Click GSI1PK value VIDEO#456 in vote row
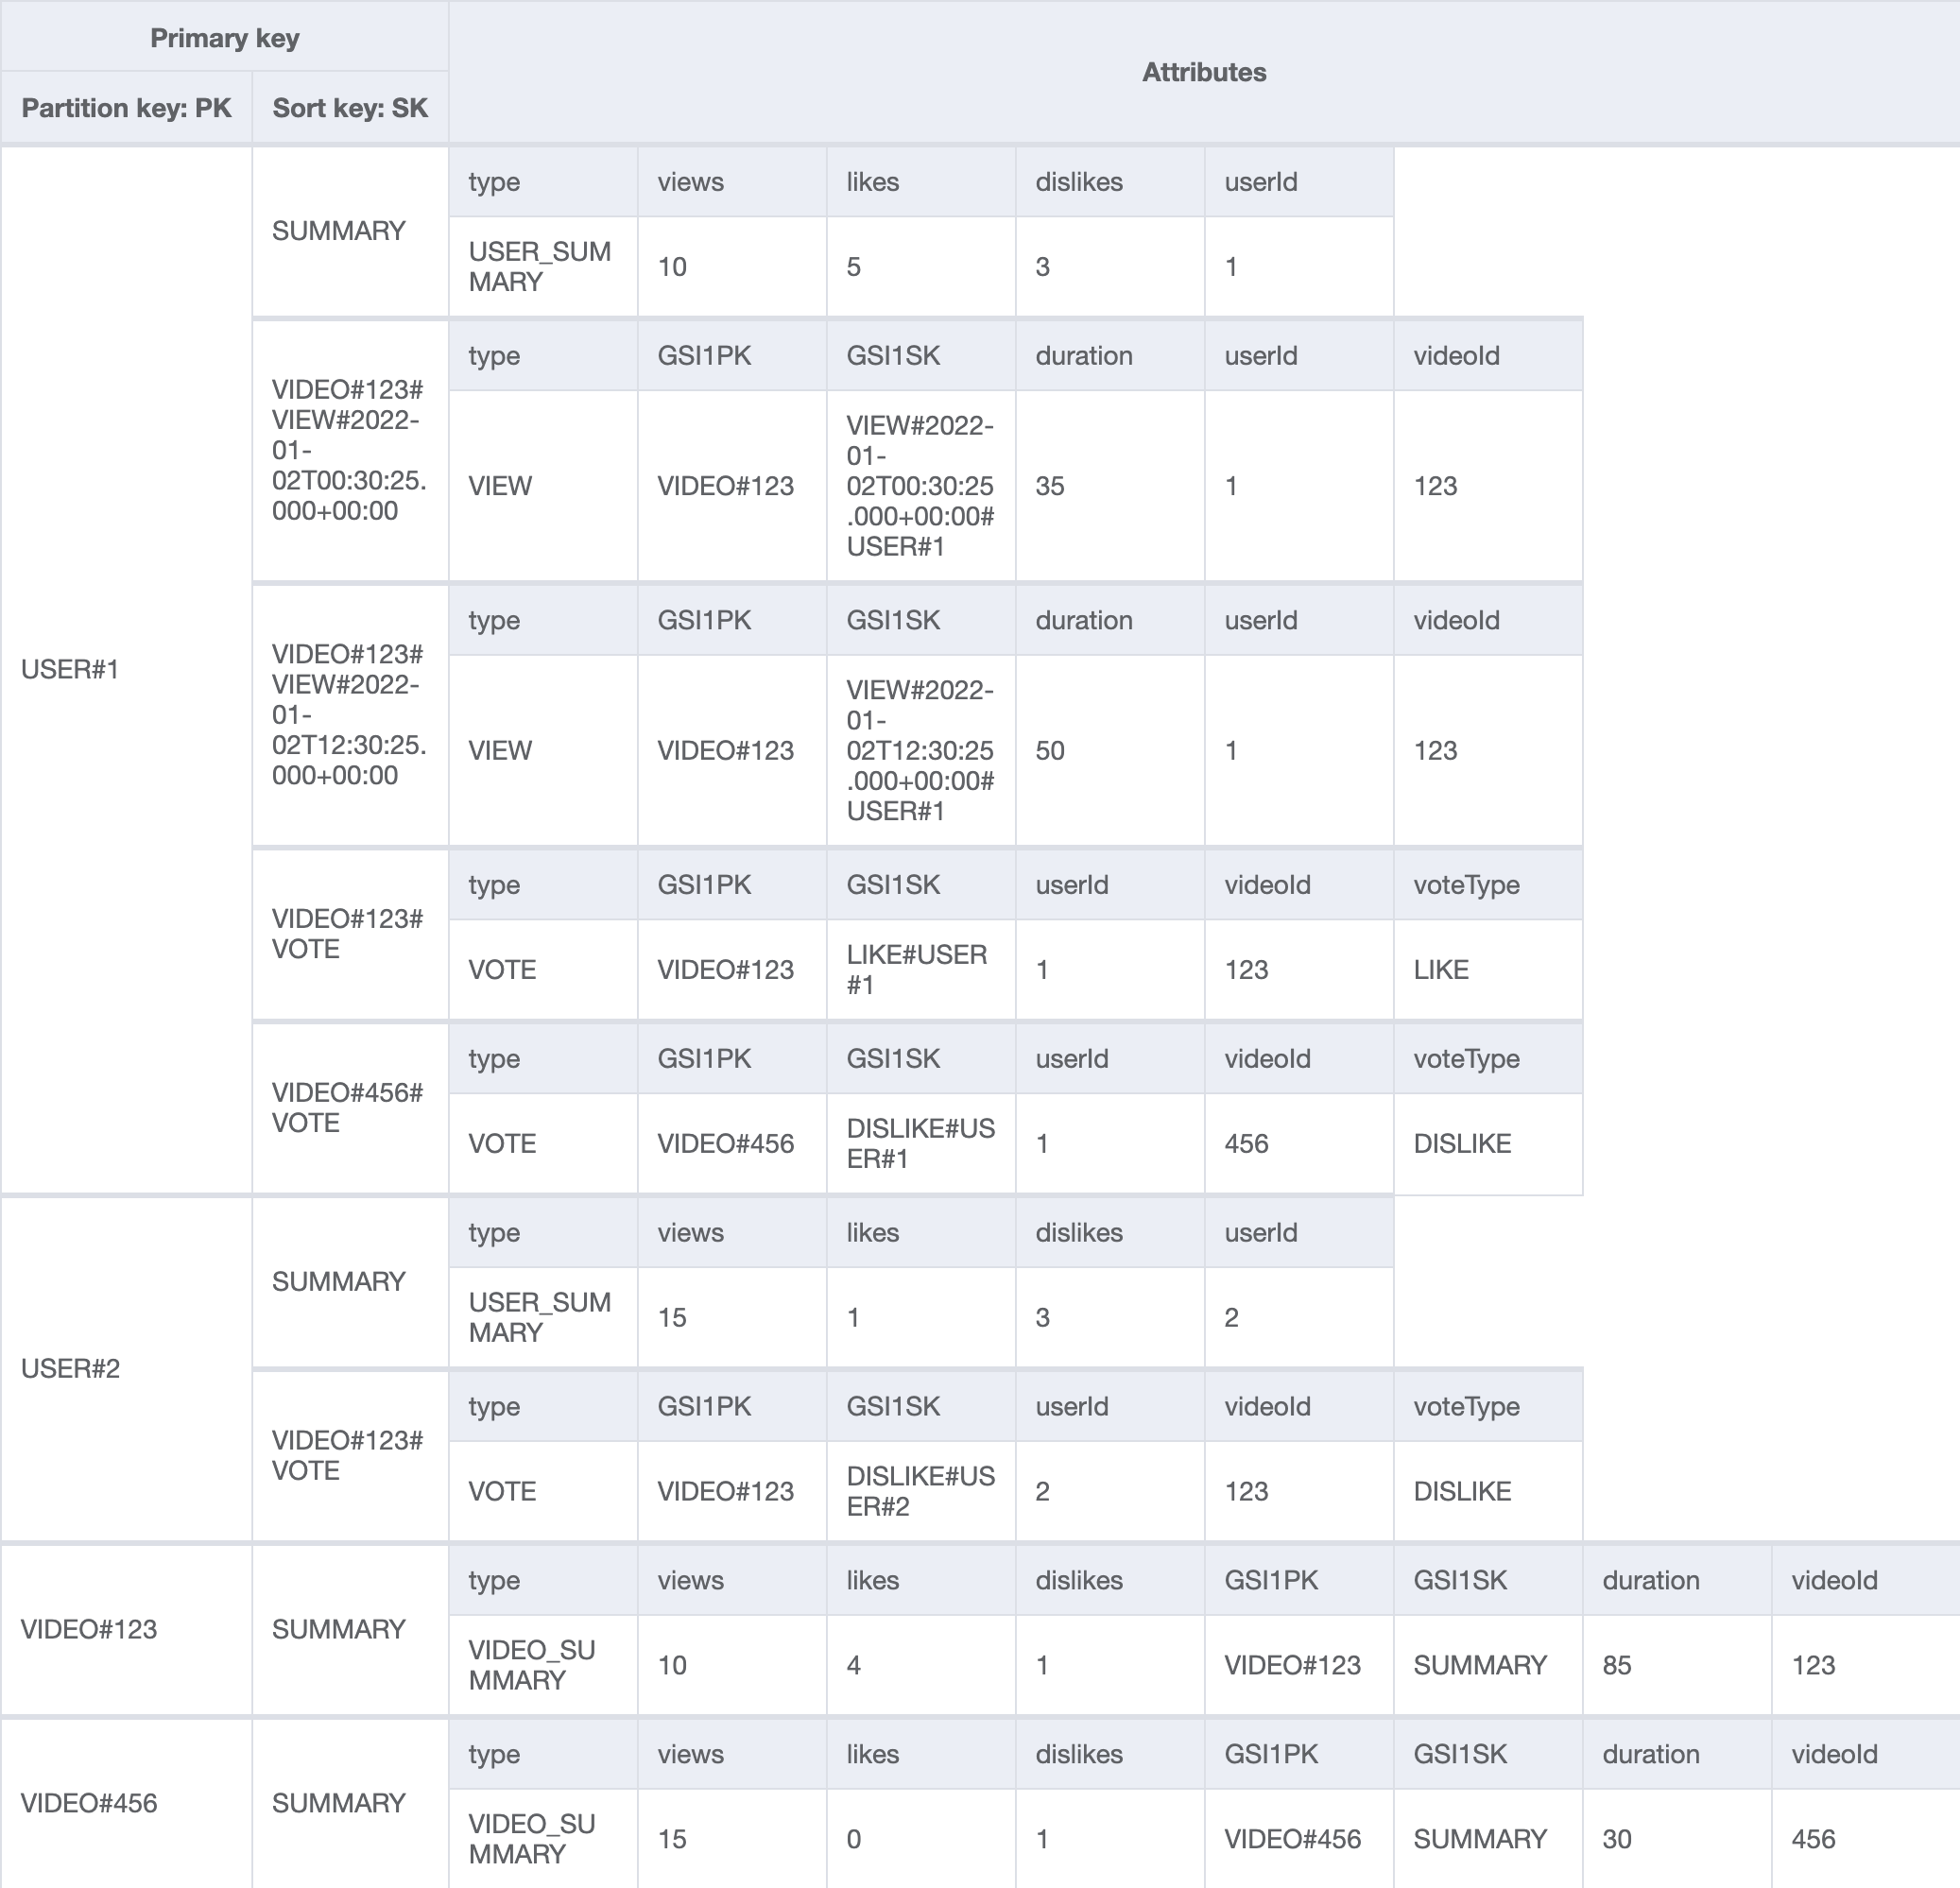This screenshot has width=1960, height=1888. (732, 1144)
